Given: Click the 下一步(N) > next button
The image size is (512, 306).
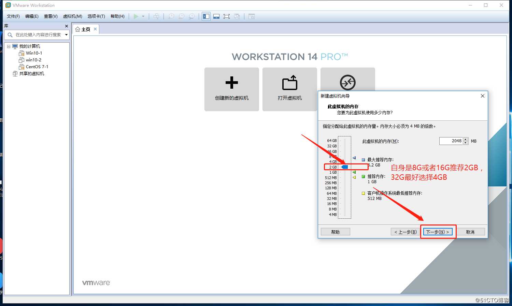Looking at the screenshot, I should coord(438,232).
